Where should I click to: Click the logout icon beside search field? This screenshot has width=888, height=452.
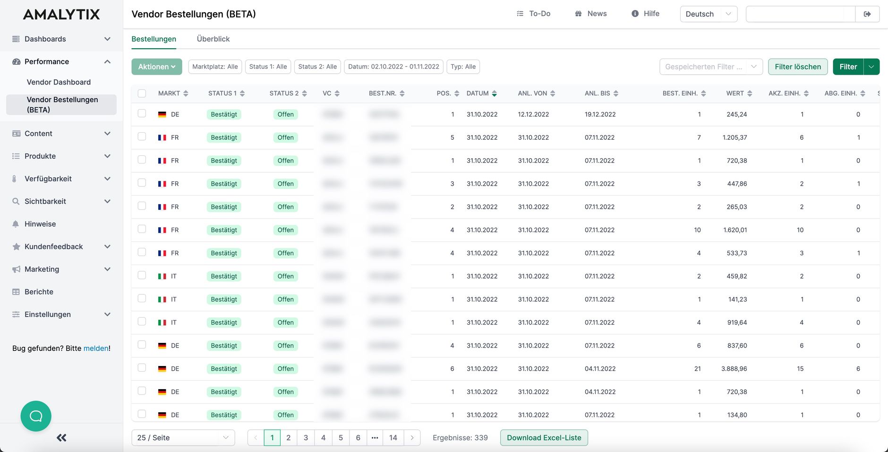click(867, 14)
